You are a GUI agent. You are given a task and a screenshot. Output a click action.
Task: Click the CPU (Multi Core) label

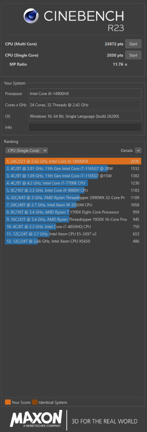pos(21,44)
